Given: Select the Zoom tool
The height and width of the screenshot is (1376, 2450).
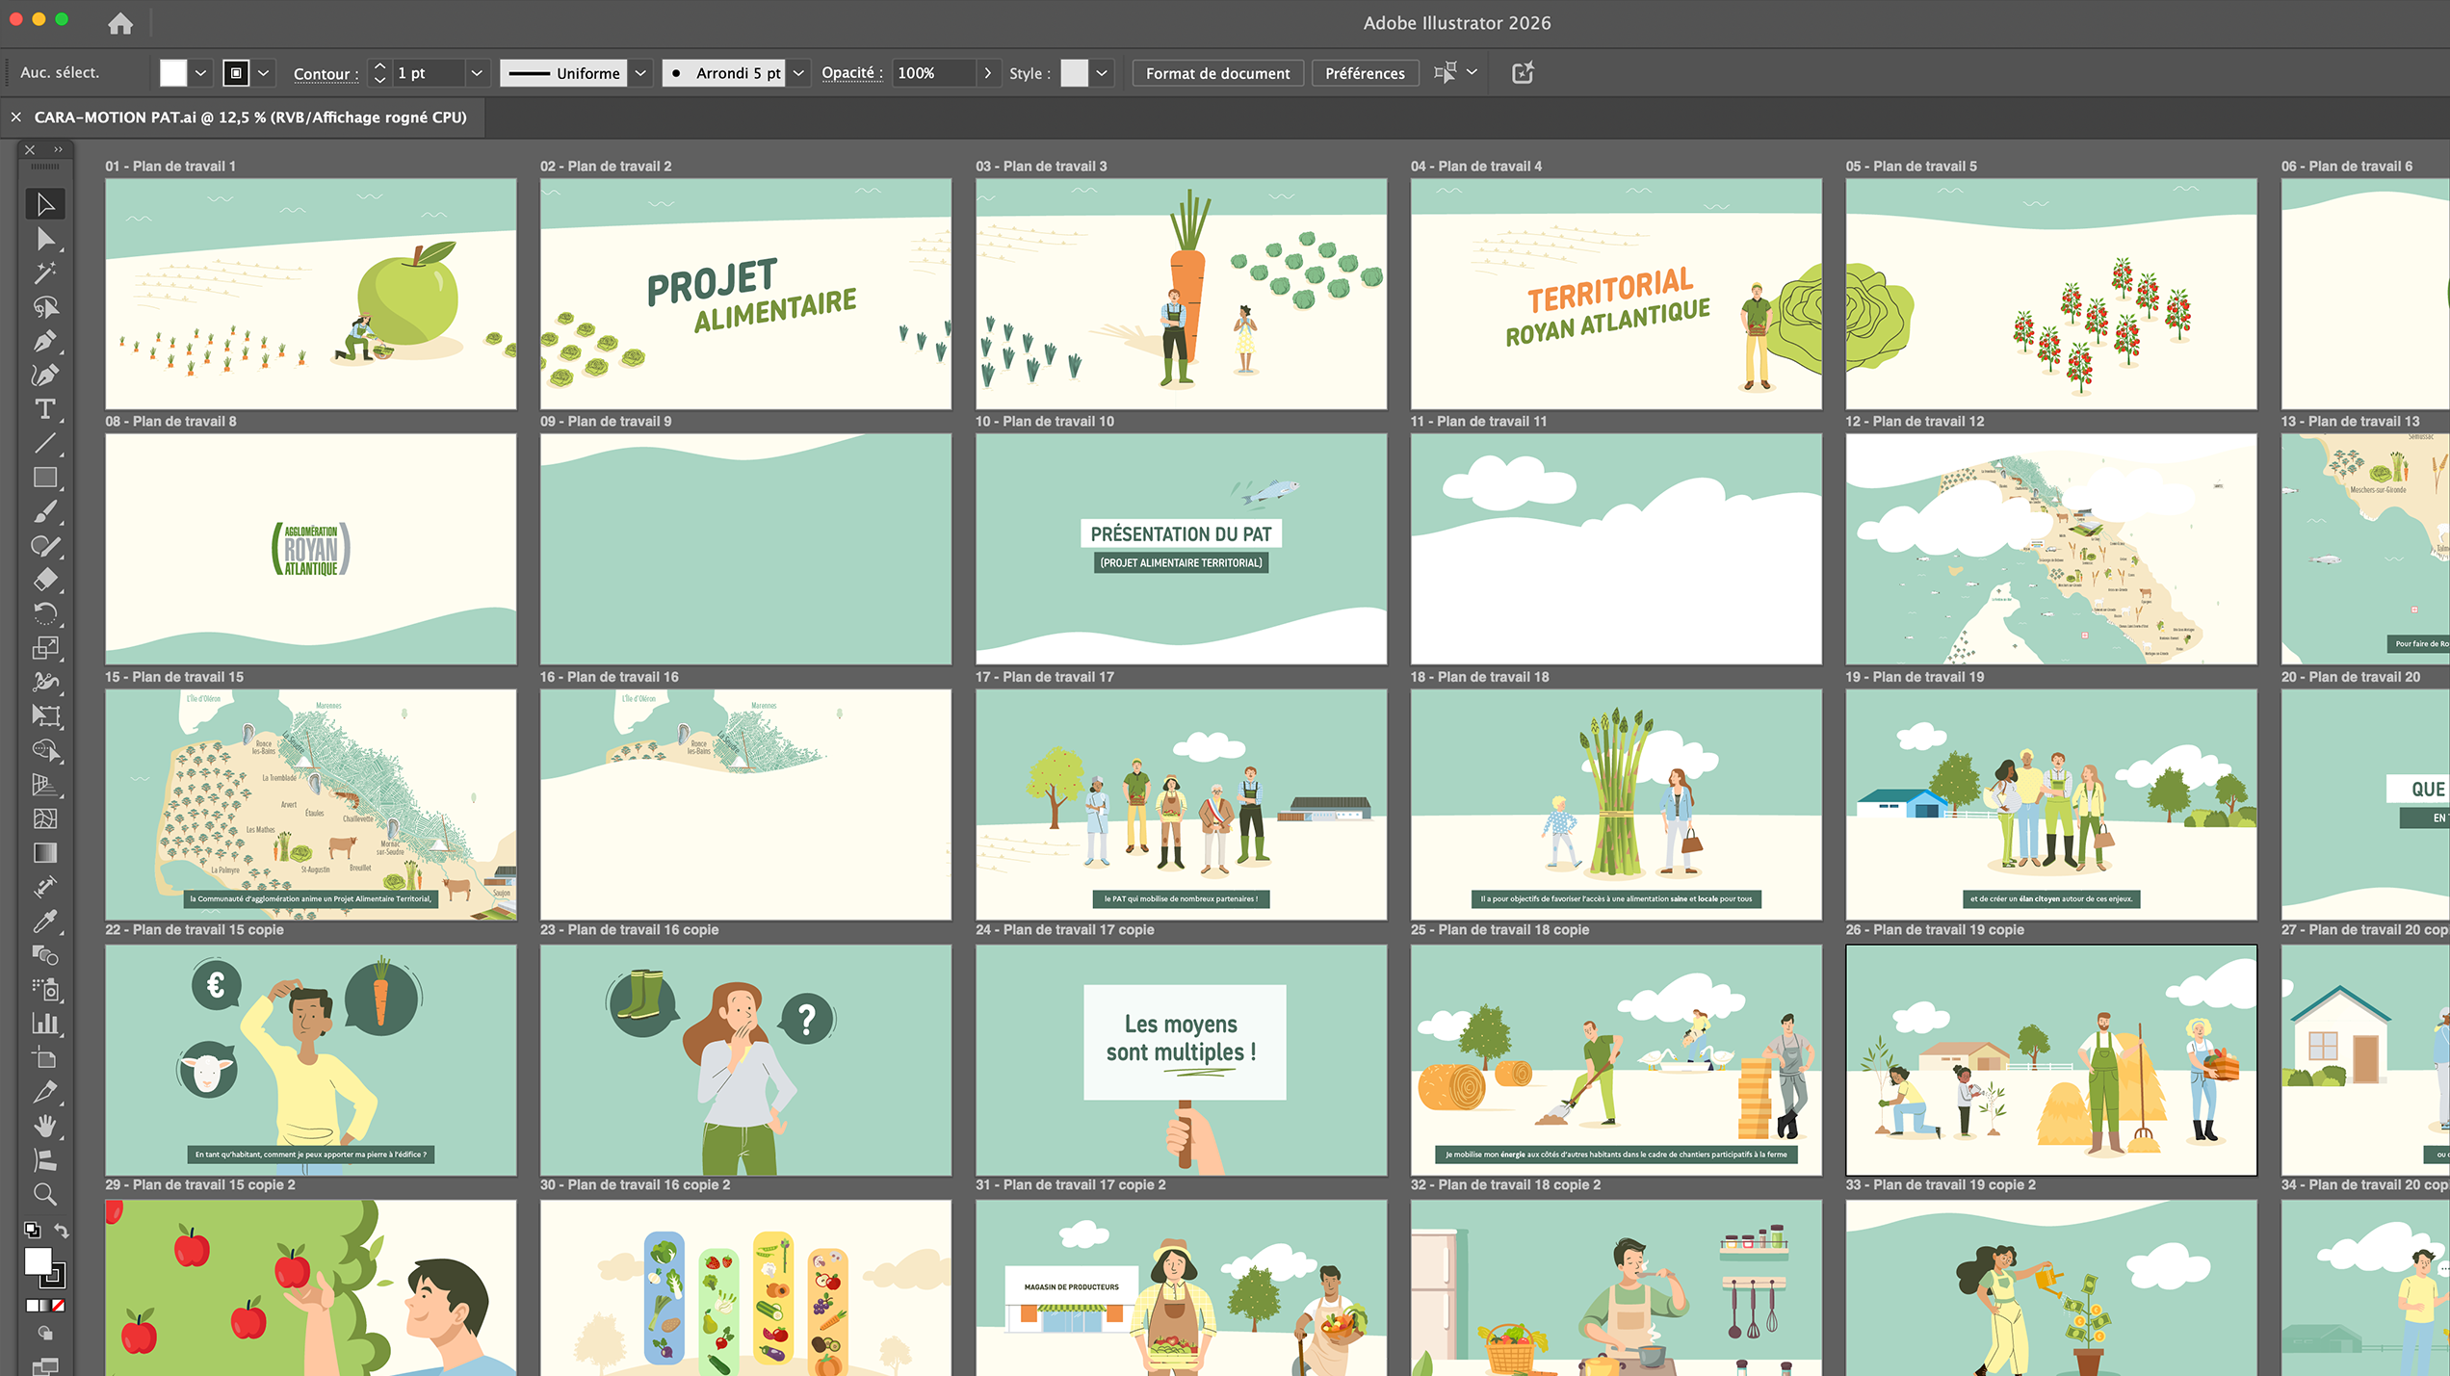Looking at the screenshot, I should point(44,1194).
